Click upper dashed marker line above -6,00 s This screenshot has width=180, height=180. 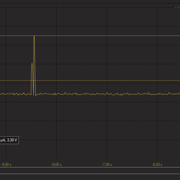point(157,36)
